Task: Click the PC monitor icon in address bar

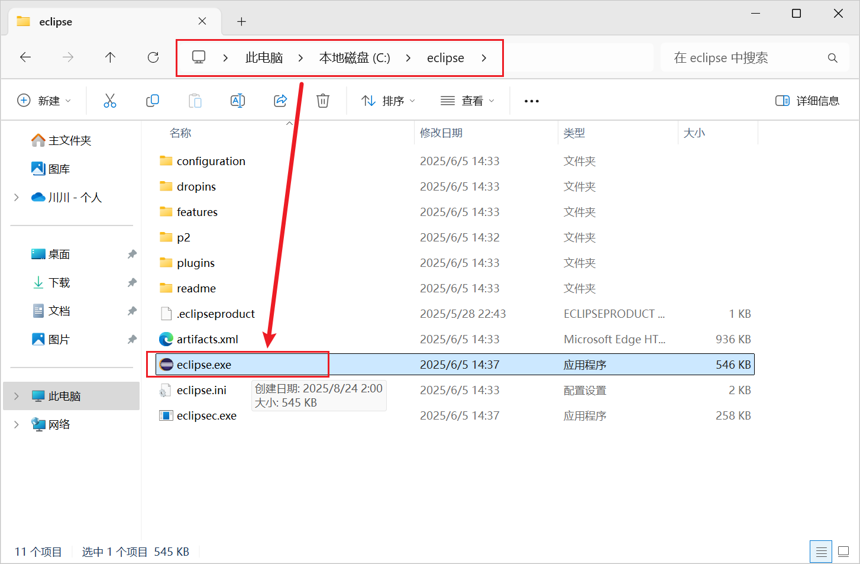Action: click(x=199, y=57)
